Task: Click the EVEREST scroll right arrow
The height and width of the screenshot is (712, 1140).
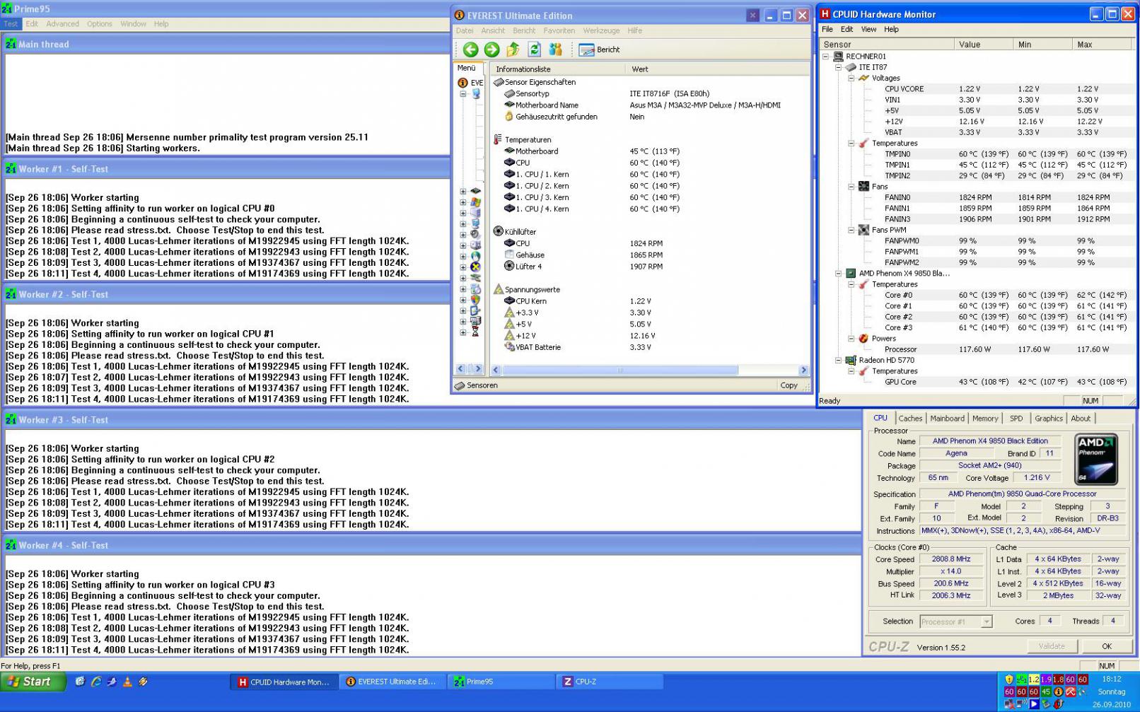Action: [x=803, y=370]
